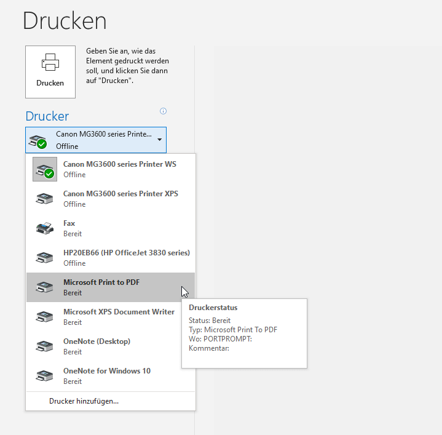Click printer icon next to Canon XPS
This screenshot has width=442, height=435.
click(x=44, y=199)
